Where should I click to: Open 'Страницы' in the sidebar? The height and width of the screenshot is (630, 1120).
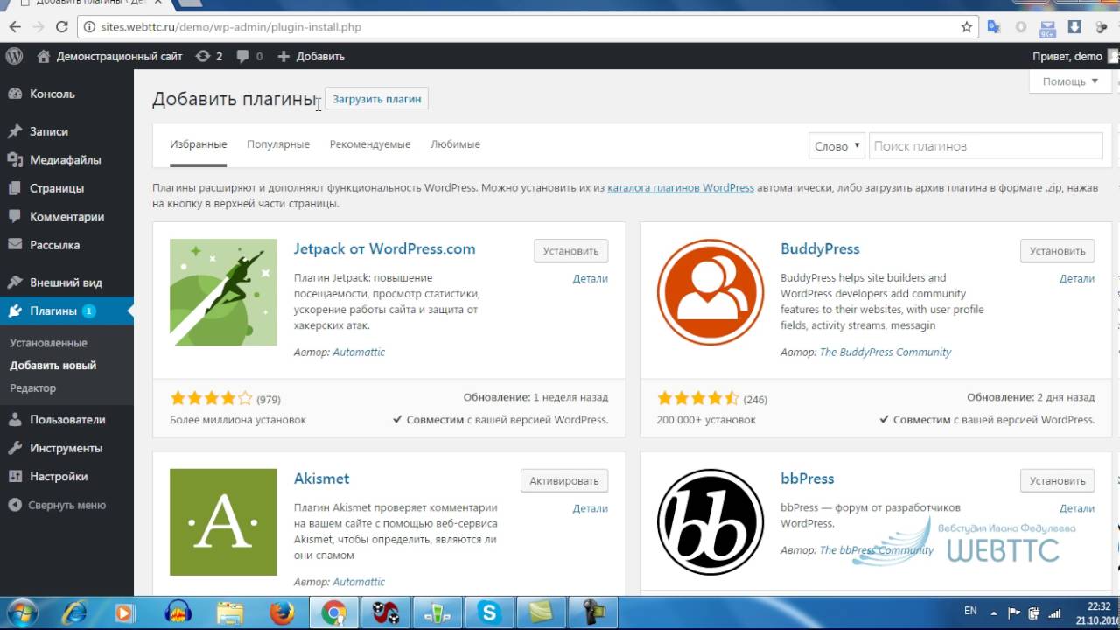coord(66,188)
